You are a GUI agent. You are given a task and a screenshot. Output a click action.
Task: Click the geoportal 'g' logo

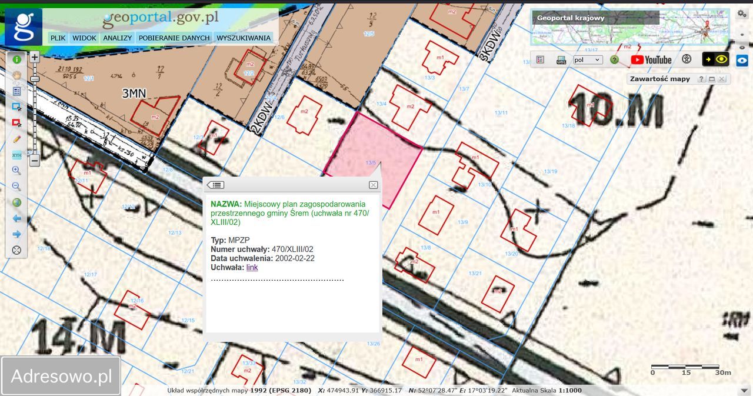(x=24, y=26)
